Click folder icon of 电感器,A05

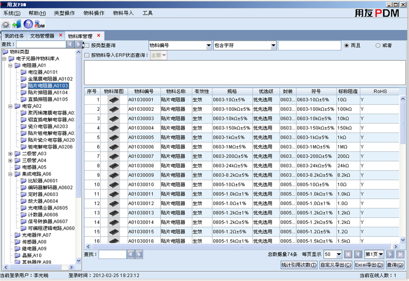[x=18, y=167]
